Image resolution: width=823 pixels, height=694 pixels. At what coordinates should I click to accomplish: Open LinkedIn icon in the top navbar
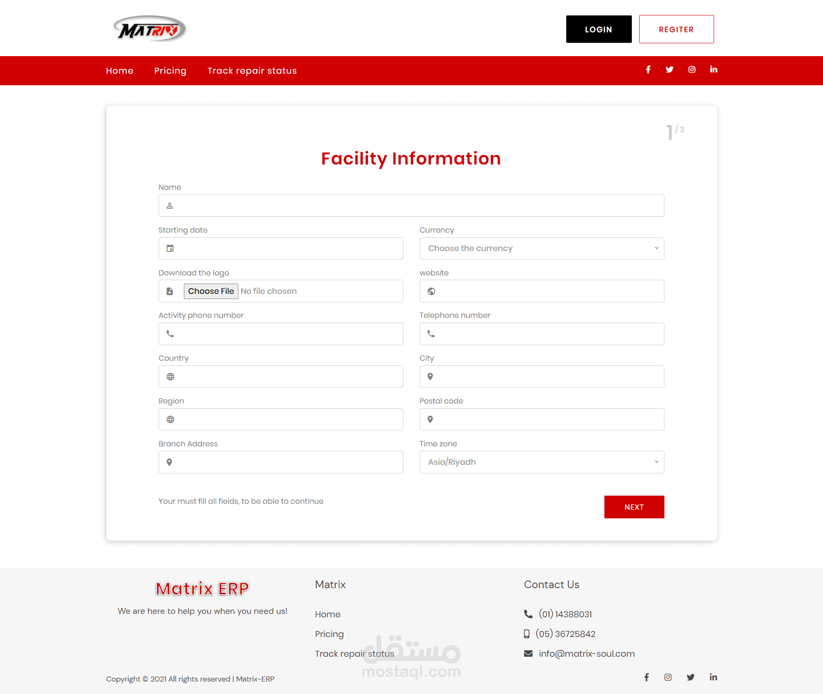click(713, 70)
